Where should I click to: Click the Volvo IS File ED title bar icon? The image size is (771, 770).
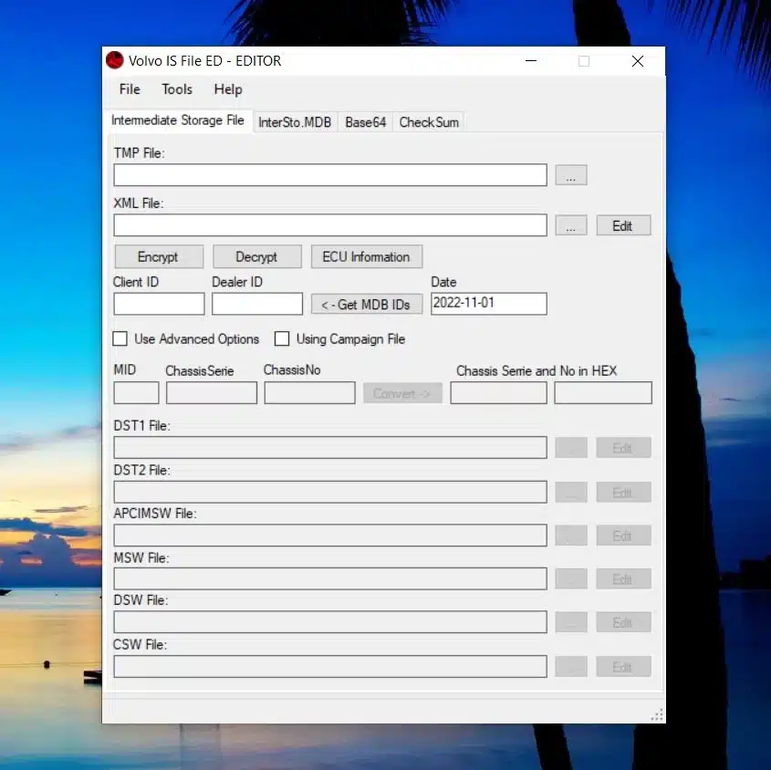[114, 60]
